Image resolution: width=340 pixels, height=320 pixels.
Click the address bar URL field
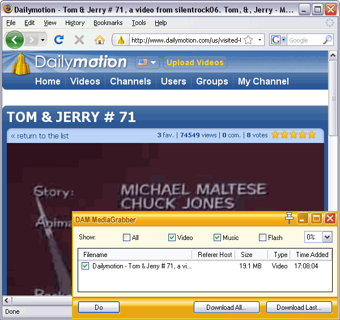pyautogui.click(x=186, y=40)
